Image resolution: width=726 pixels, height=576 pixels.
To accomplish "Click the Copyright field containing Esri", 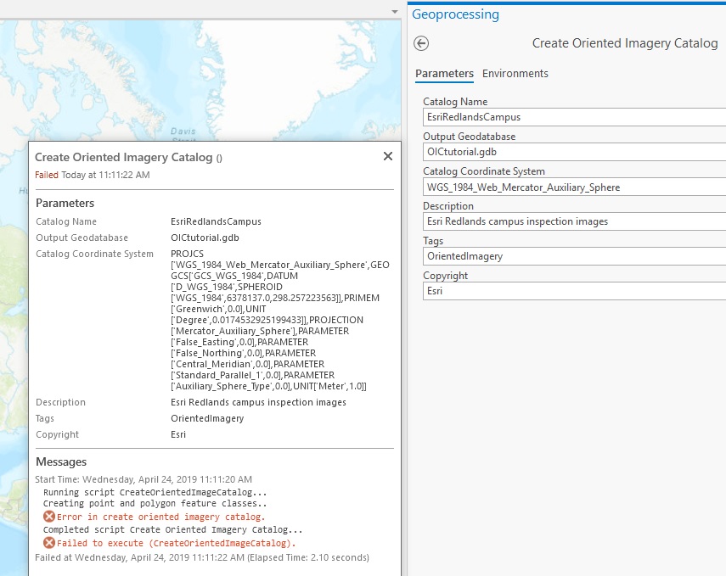I will pos(574,291).
